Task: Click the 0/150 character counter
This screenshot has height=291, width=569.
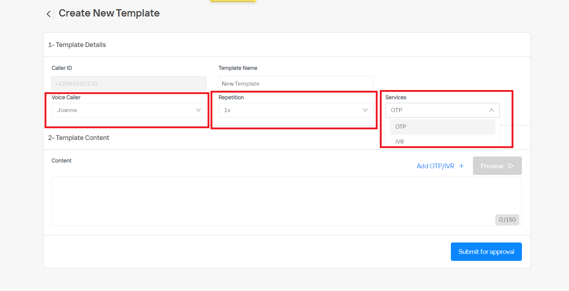Action: [x=507, y=220]
